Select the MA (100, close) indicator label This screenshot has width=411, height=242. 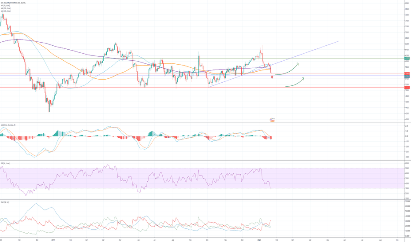pyautogui.click(x=5, y=11)
